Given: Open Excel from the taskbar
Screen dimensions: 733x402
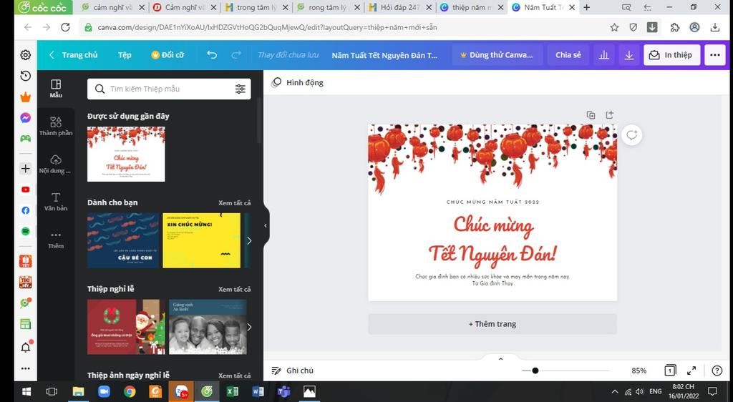Looking at the screenshot, I should click(233, 391).
